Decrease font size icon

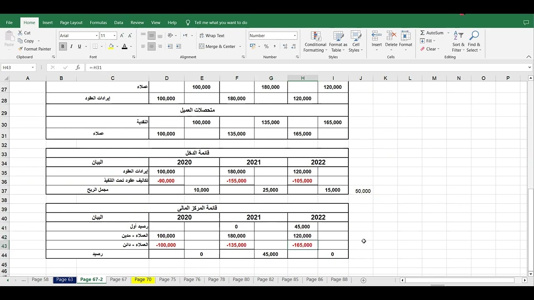pos(130,36)
